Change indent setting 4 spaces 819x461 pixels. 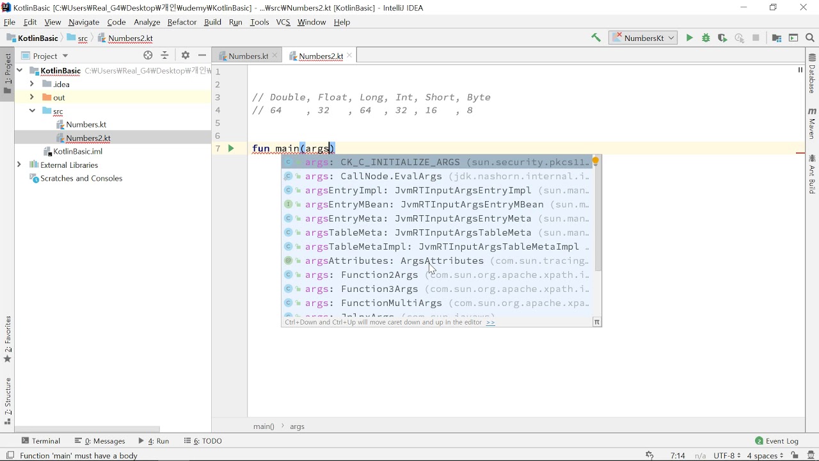click(765, 455)
